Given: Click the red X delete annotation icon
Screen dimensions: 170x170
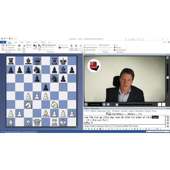Looking at the screenshot, I should [x=89, y=129].
